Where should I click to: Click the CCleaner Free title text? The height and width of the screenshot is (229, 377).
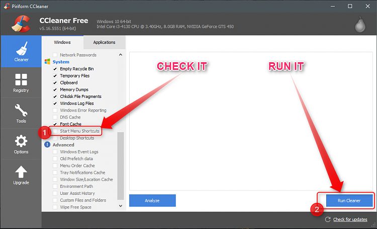pyautogui.click(x=64, y=21)
